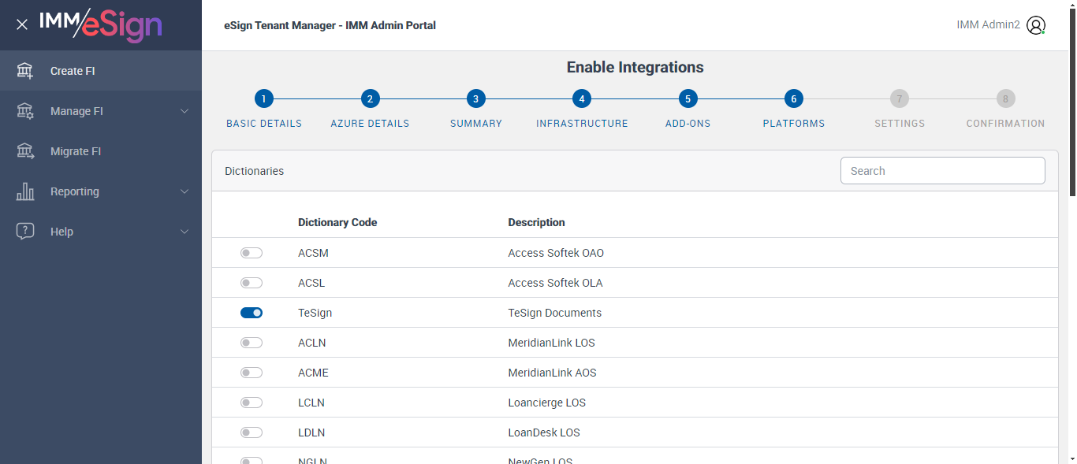Screen dimensions: 1077x464
Task: Open the Migrate FI menu item
Action: [x=76, y=151]
